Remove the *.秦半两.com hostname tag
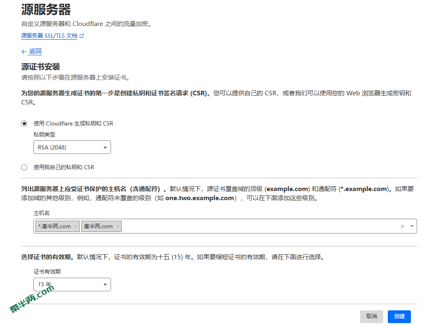Screen dimensions: 434x326 pyautogui.click(x=75, y=226)
